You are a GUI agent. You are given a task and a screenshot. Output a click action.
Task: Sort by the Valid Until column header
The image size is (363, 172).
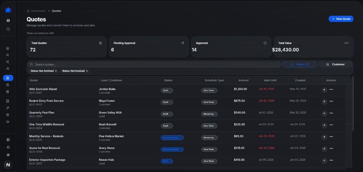point(270,81)
